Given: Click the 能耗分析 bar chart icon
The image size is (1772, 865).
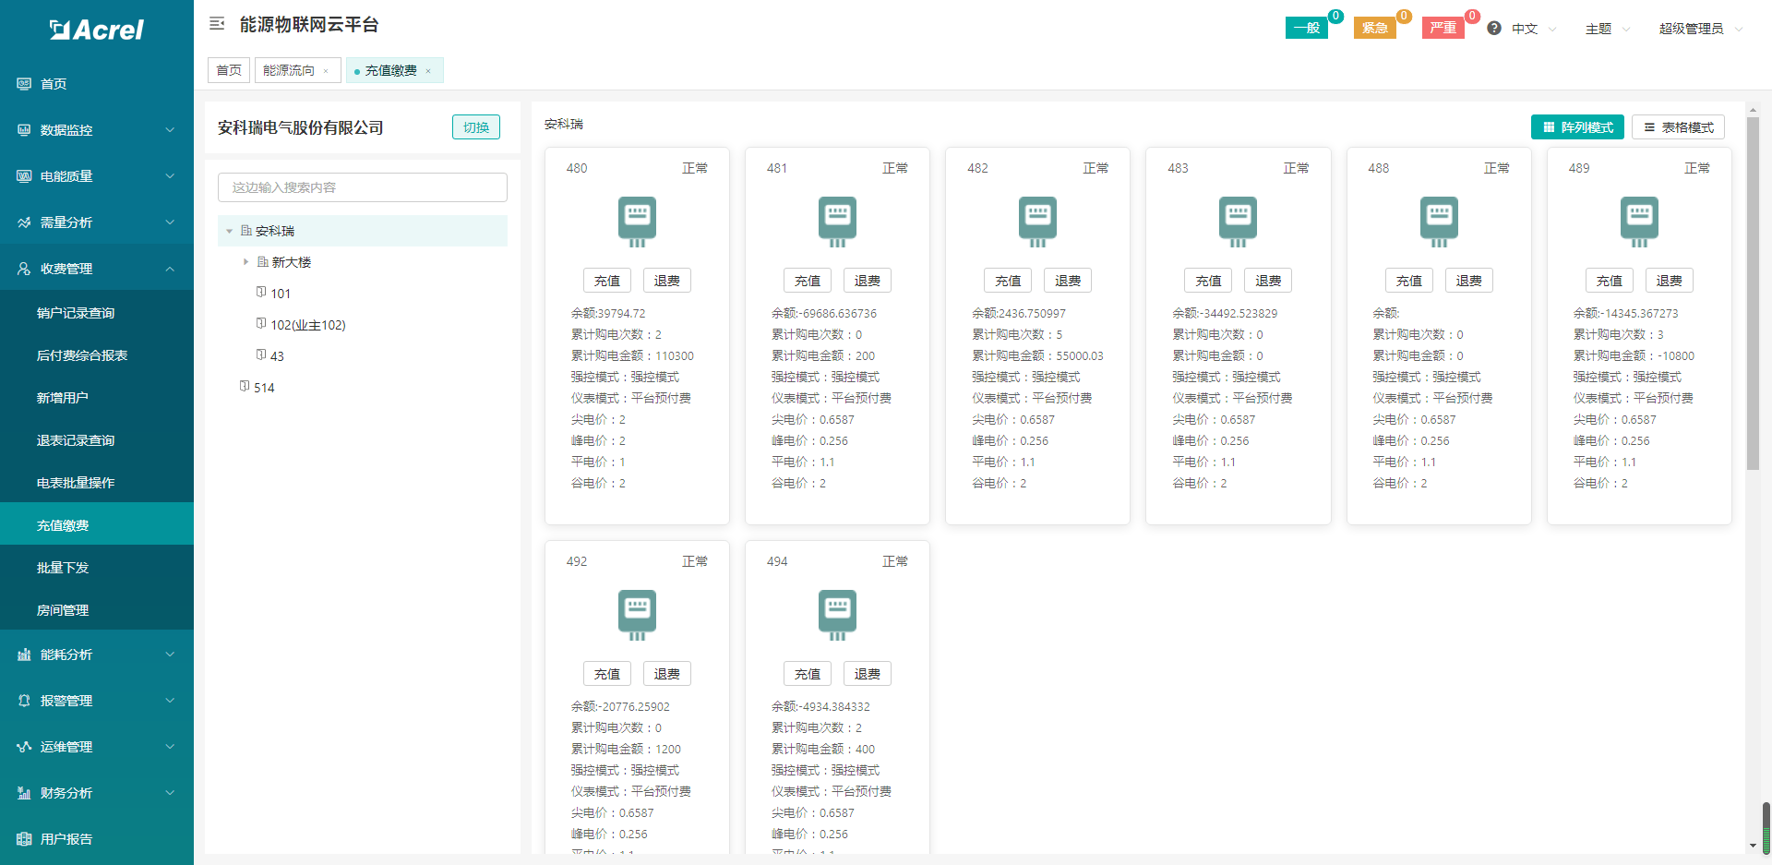Looking at the screenshot, I should [x=24, y=655].
